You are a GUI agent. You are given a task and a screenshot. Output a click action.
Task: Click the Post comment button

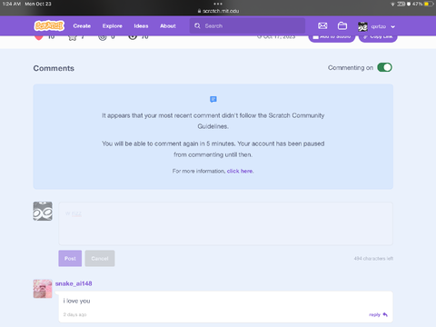click(x=70, y=258)
